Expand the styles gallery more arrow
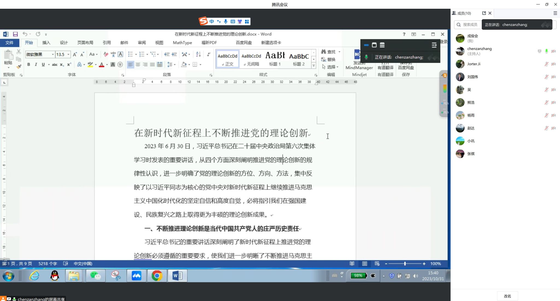This screenshot has width=560, height=301. point(314,65)
